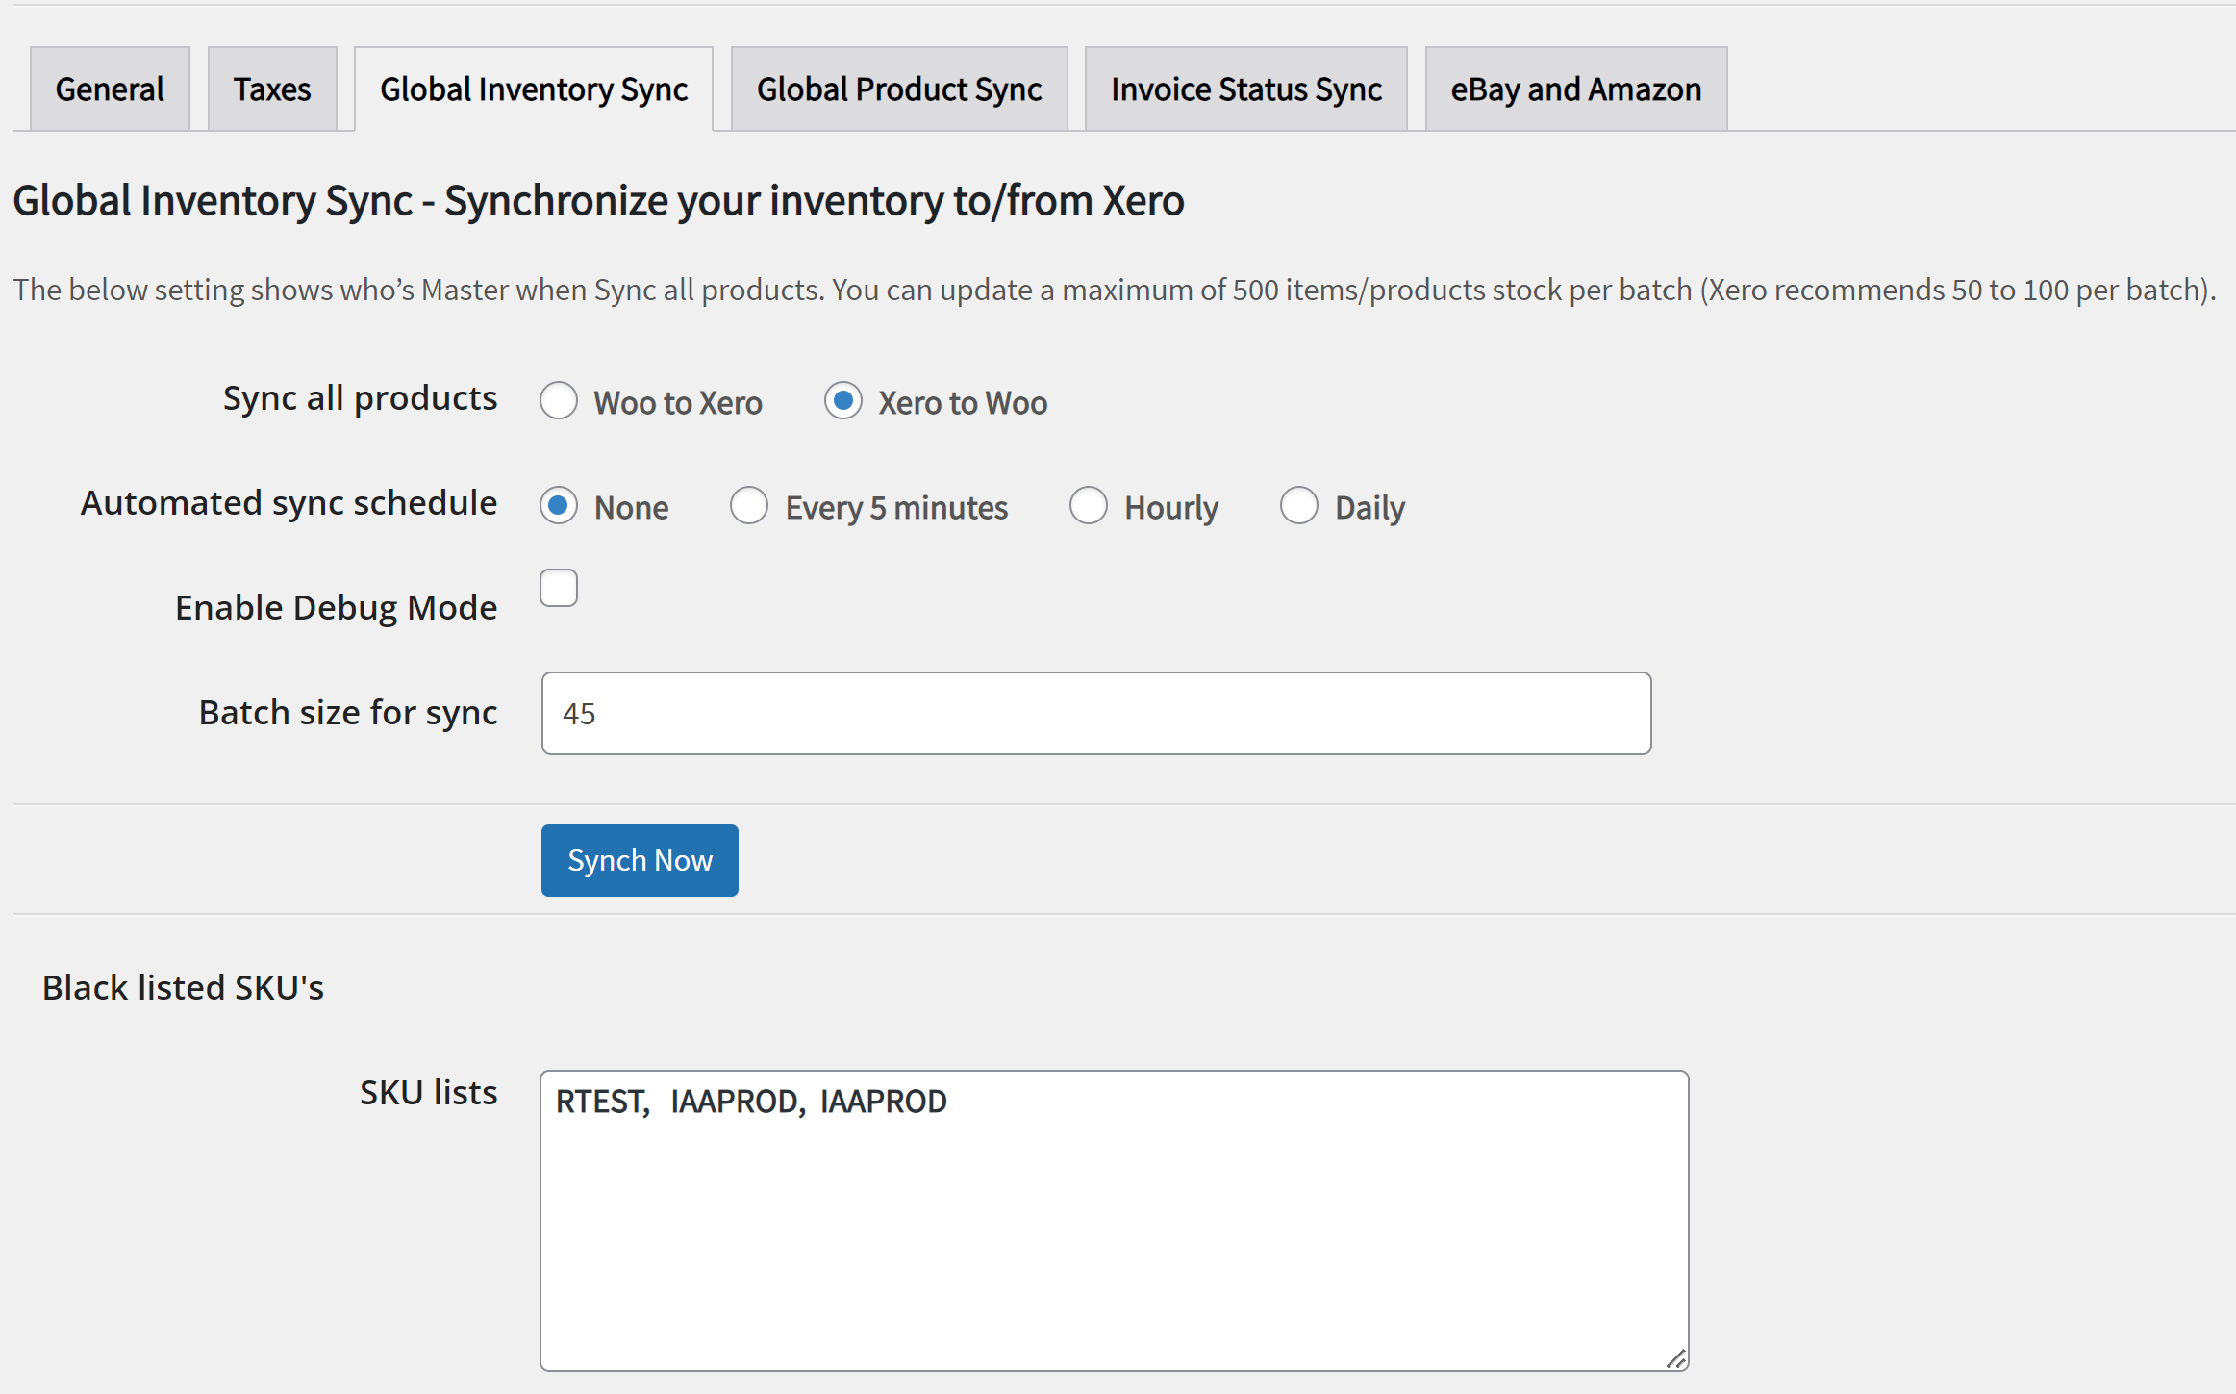The image size is (2236, 1394).
Task: Select Xero to Woo sync direction
Action: tap(843, 401)
